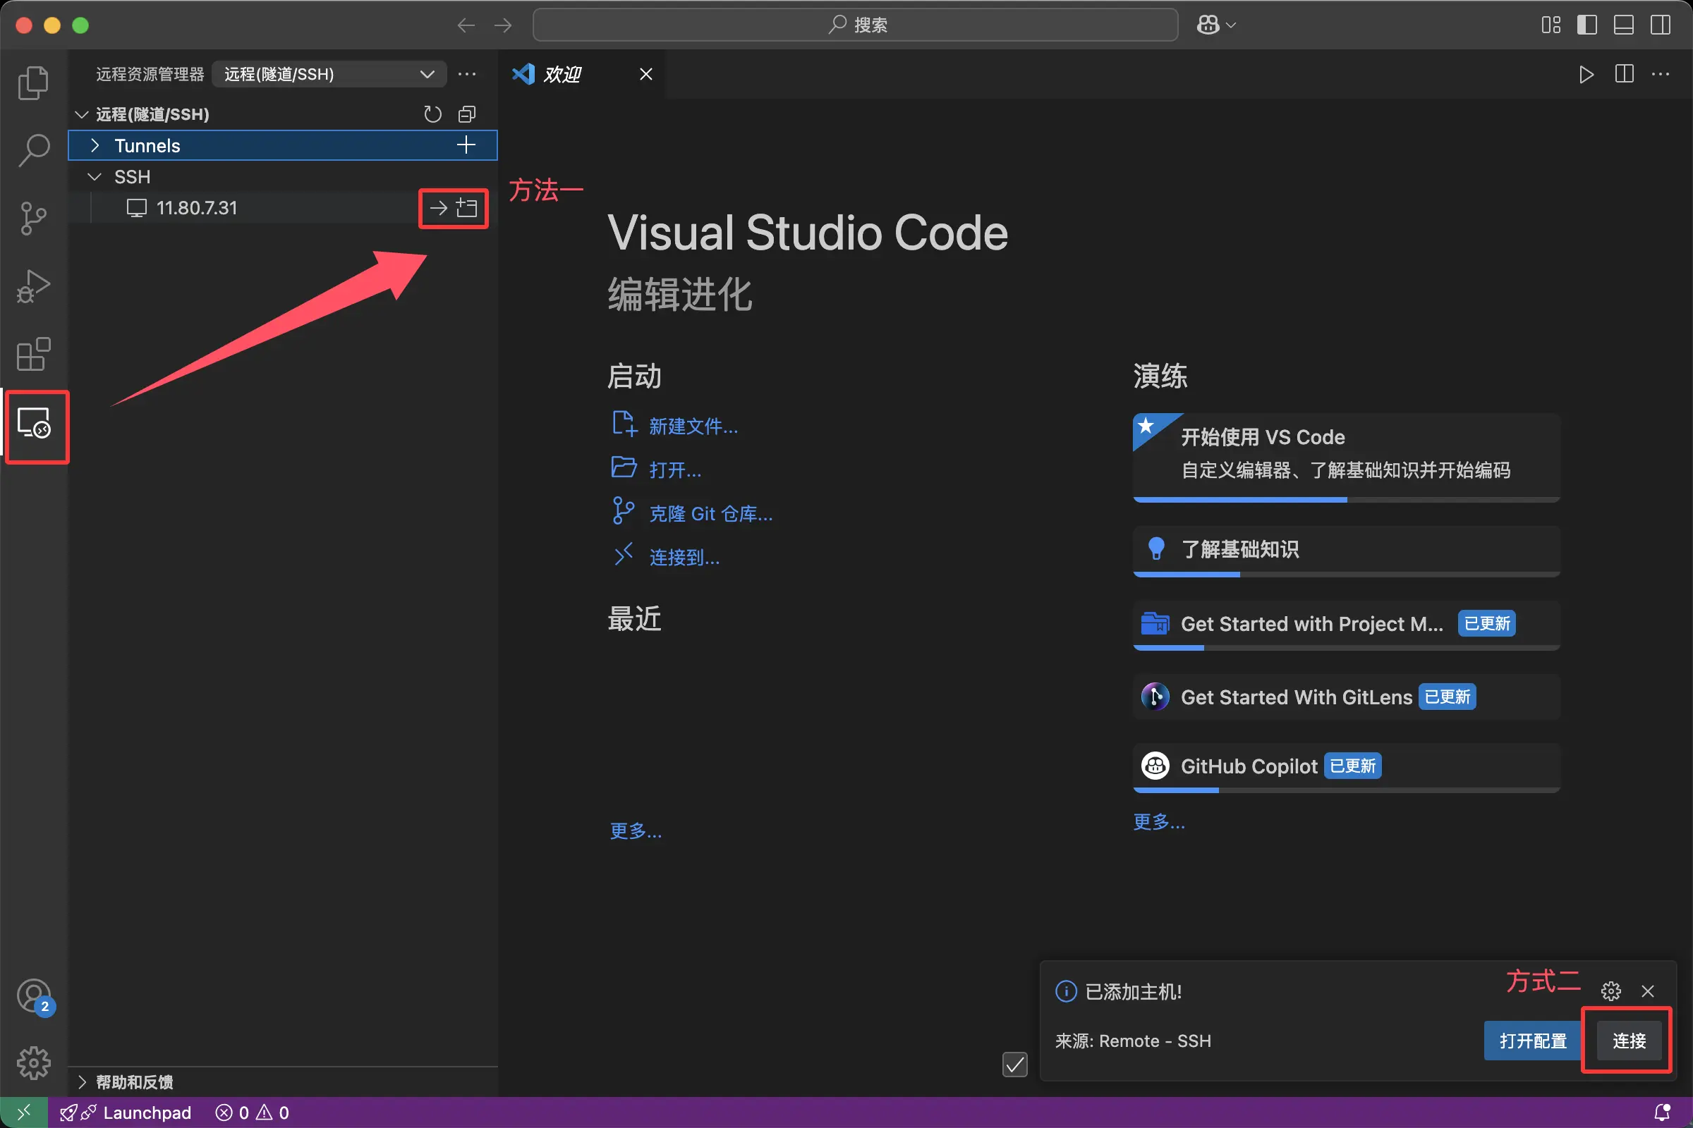Check the checkbox near the notification area

(1015, 1065)
